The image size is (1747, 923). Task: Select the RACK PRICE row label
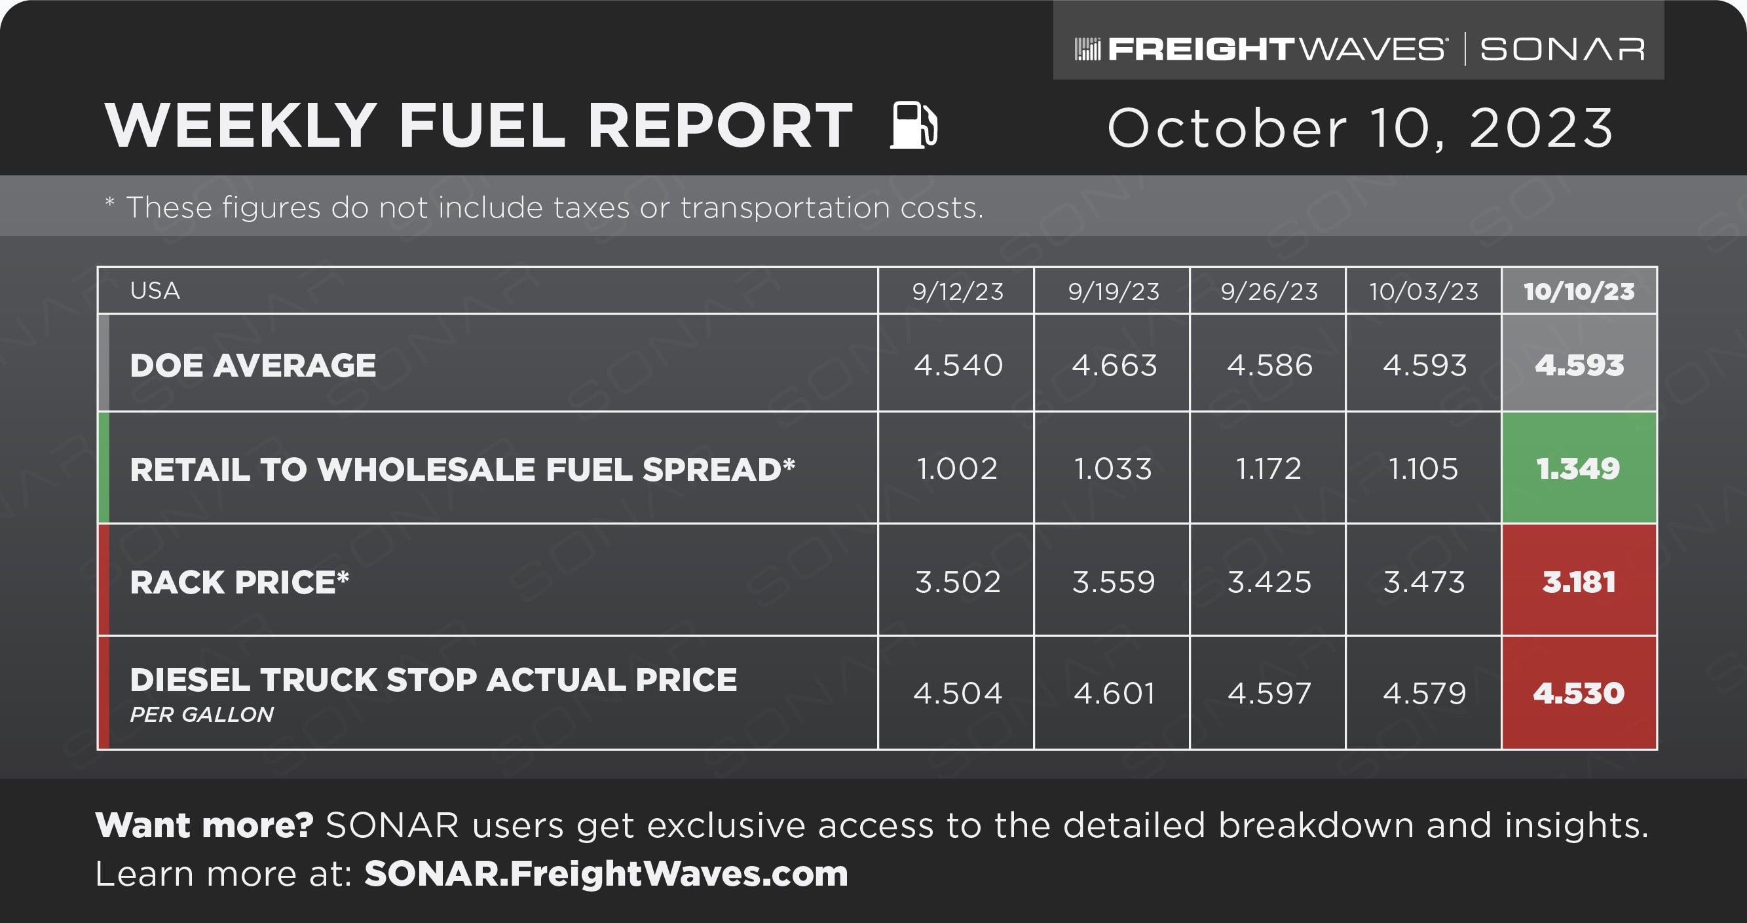(x=239, y=582)
